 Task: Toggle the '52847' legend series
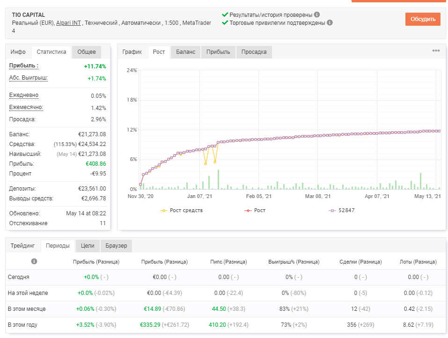coord(342,210)
